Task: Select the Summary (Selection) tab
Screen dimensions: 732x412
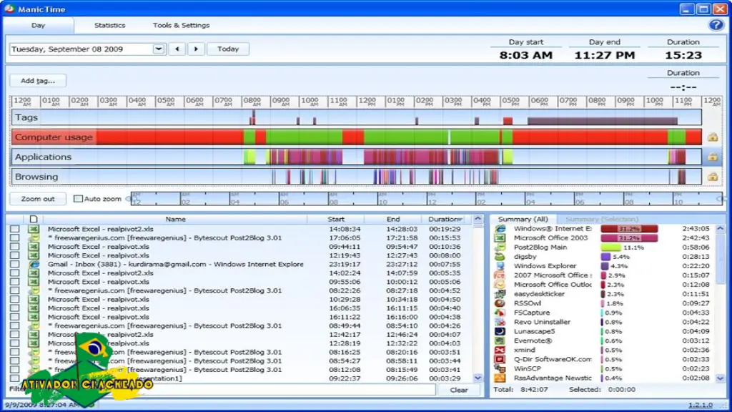Action: [602, 219]
